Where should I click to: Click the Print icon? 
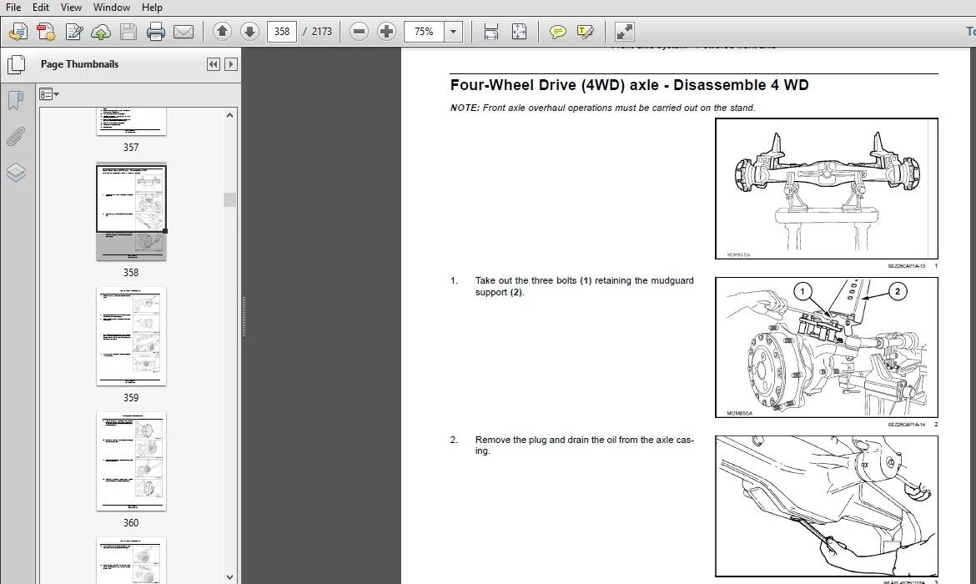pos(156,31)
